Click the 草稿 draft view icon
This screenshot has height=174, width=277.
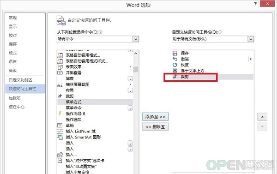tap(60, 125)
